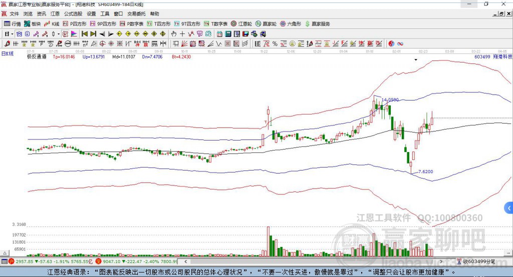This screenshot has height=277, width=513.
Task: Select the red pencil drawing tool
Action: click(x=7, y=43)
